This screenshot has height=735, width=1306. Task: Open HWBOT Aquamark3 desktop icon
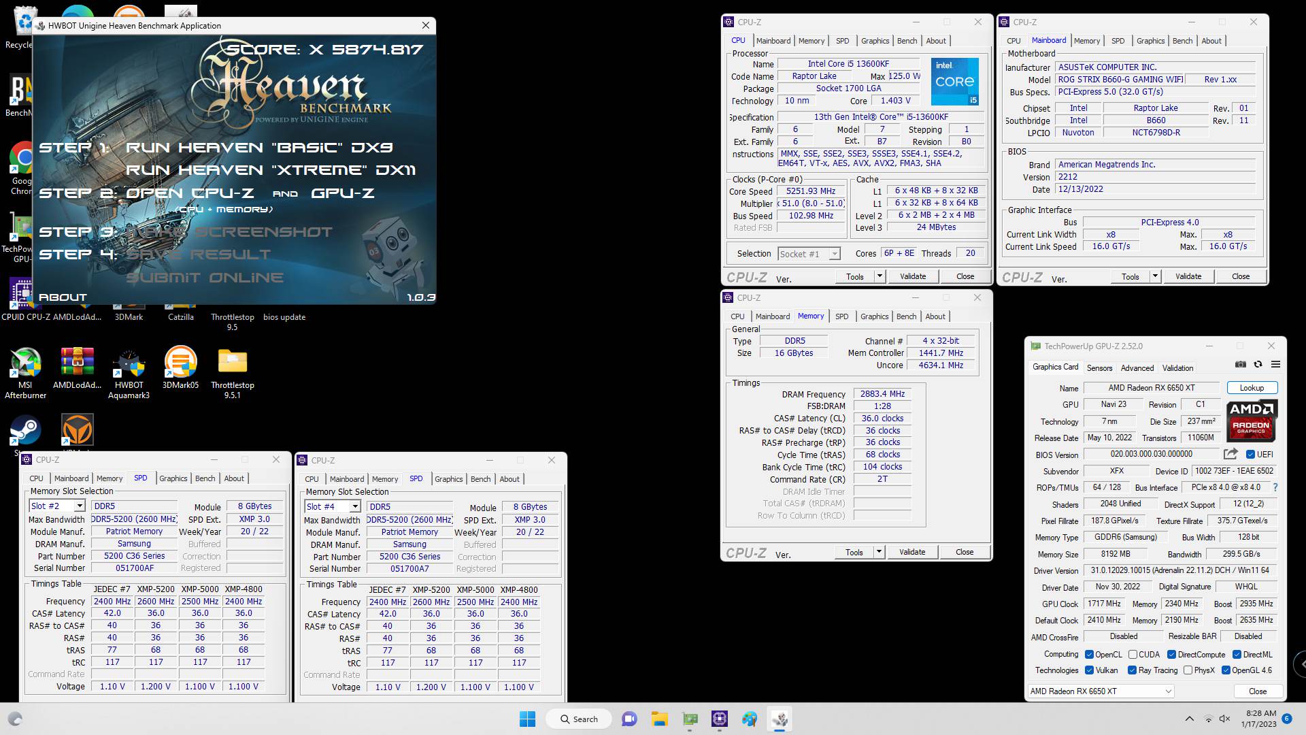point(129,372)
